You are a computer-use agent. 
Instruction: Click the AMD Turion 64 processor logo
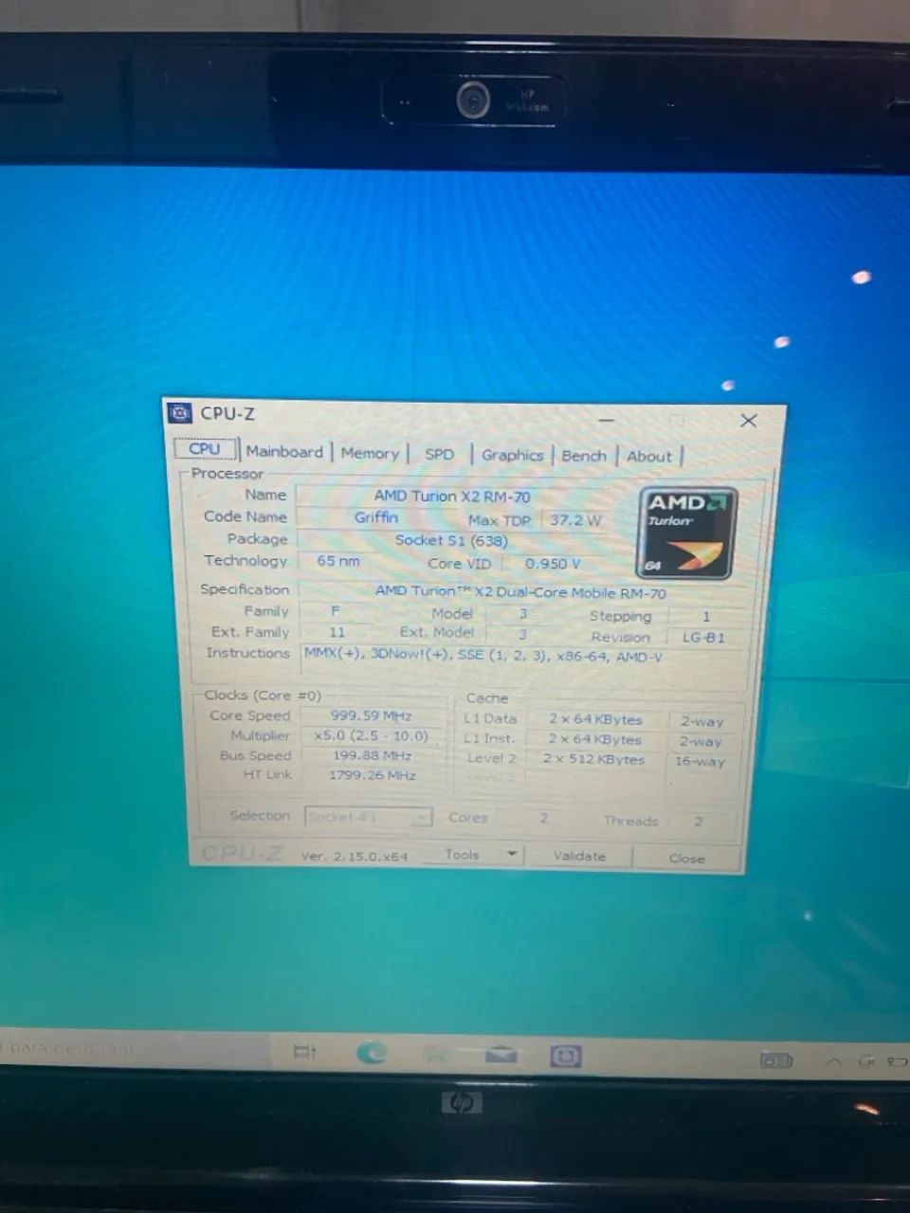tap(686, 534)
